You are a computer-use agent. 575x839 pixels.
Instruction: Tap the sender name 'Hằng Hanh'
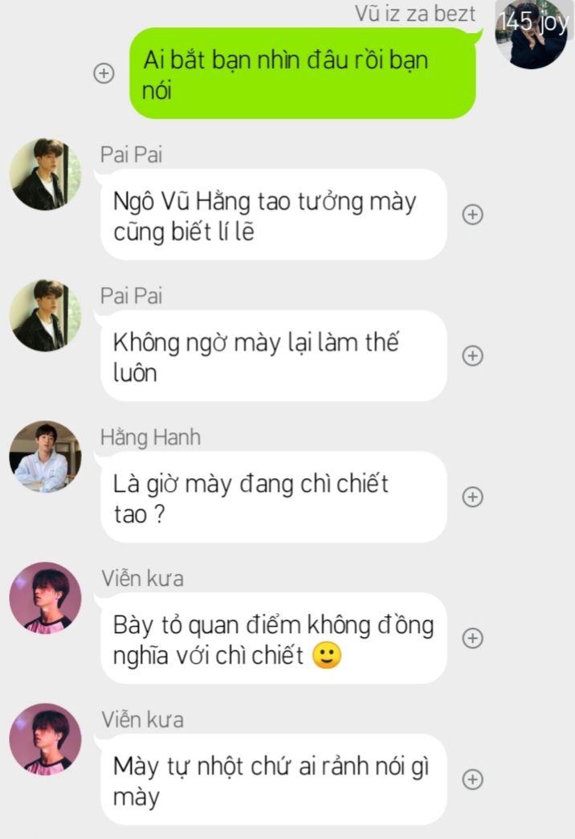151,437
